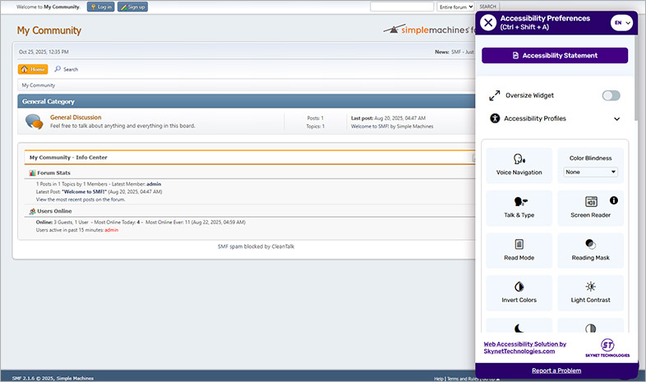This screenshot has width=646, height=382.
Task: Enable Invert Colors
Action: 519,292
